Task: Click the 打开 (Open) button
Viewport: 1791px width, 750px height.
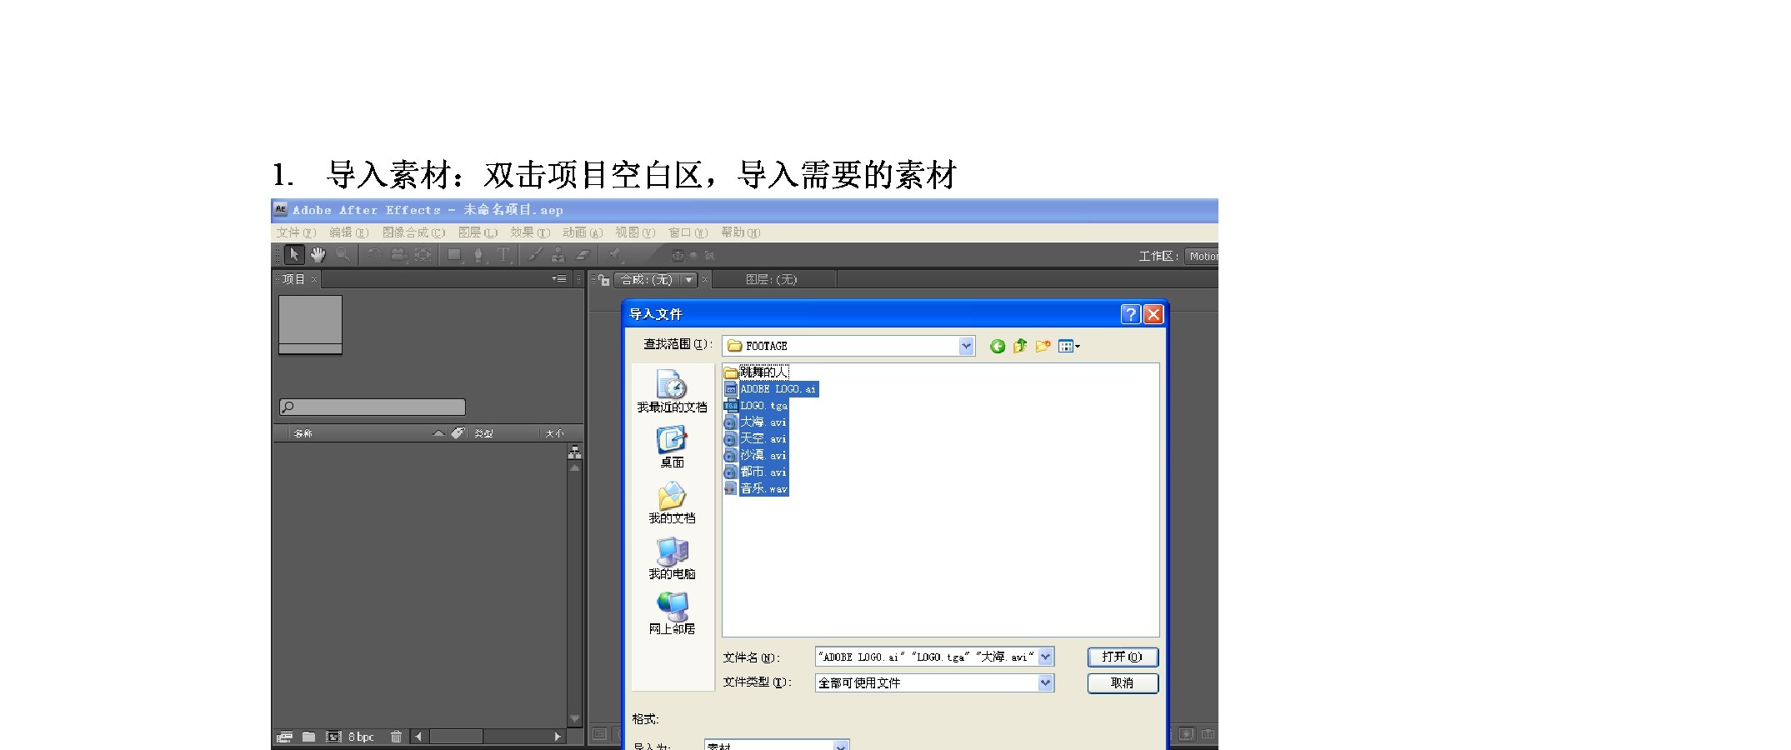Action: tap(1122, 657)
